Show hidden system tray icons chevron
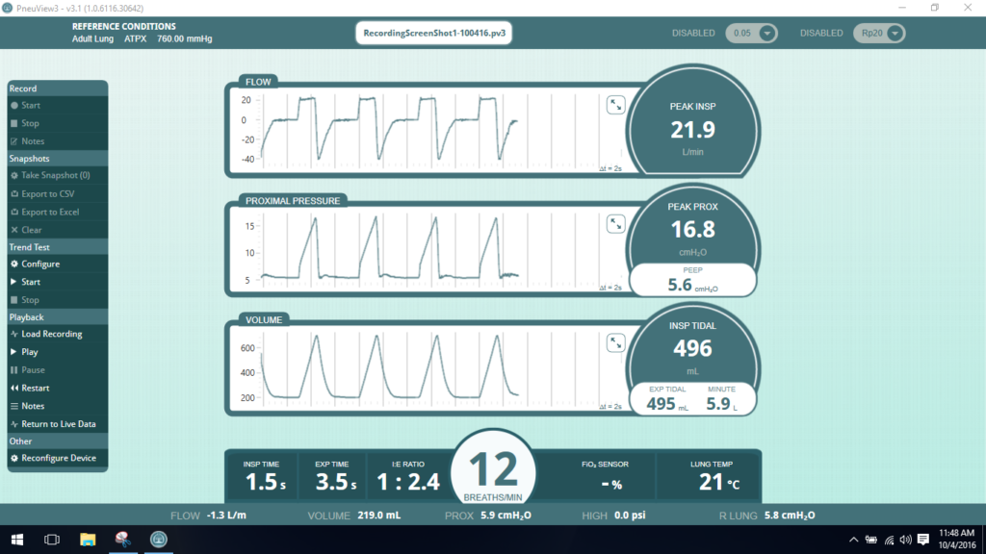The width and height of the screenshot is (986, 554). (853, 540)
